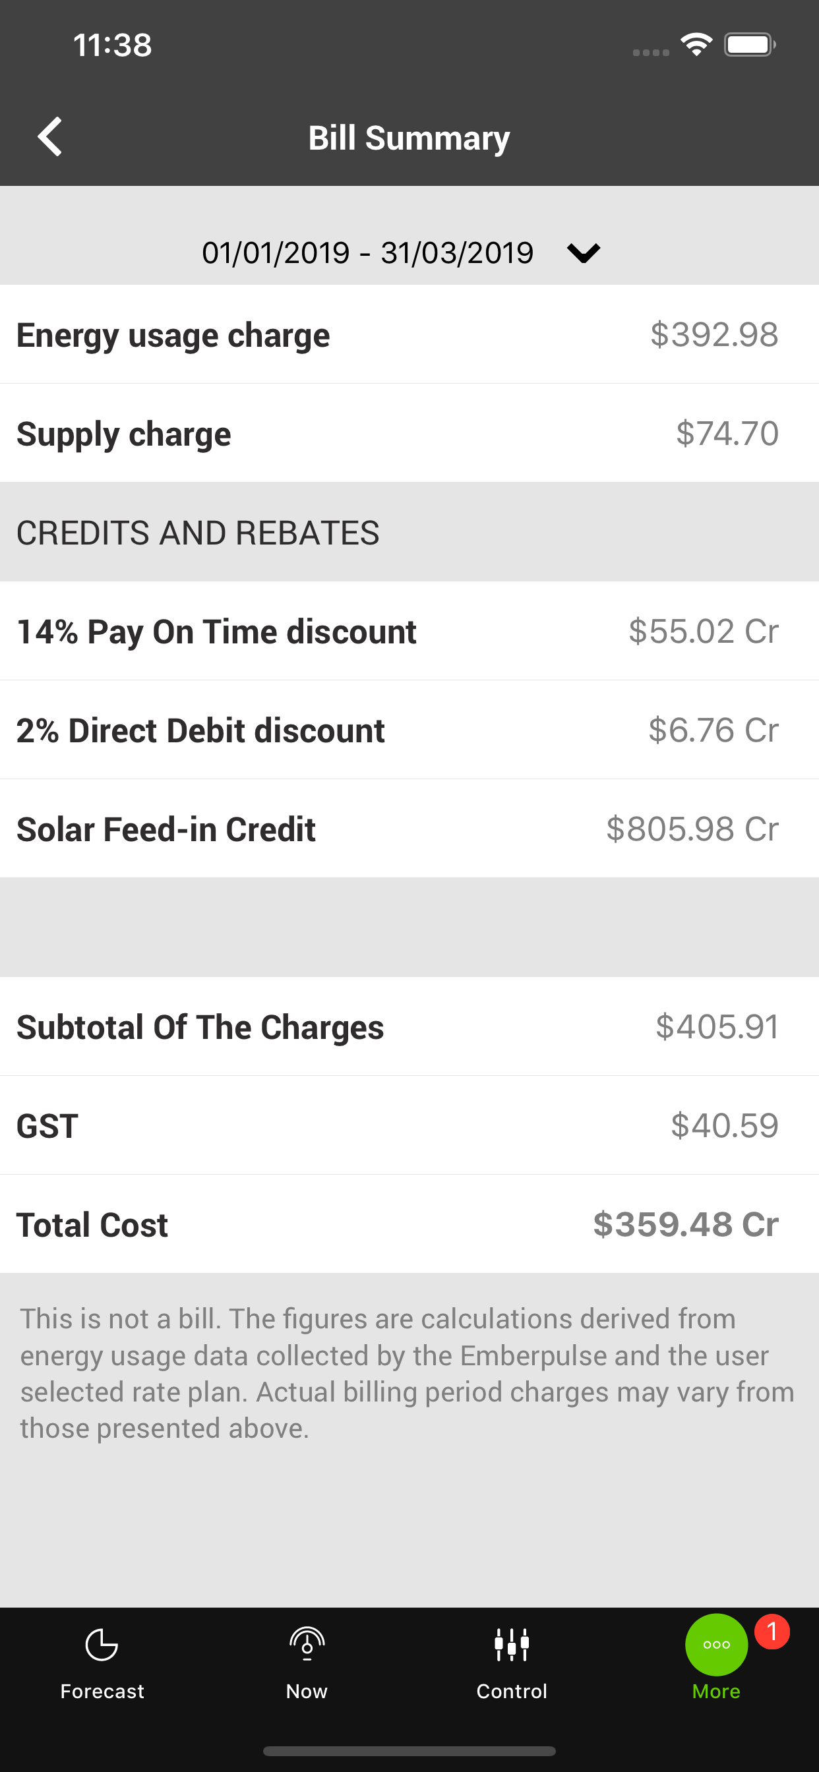Viewport: 819px width, 1772px height.
Task: Expand the billing period dropdown arrow
Action: pos(584,252)
